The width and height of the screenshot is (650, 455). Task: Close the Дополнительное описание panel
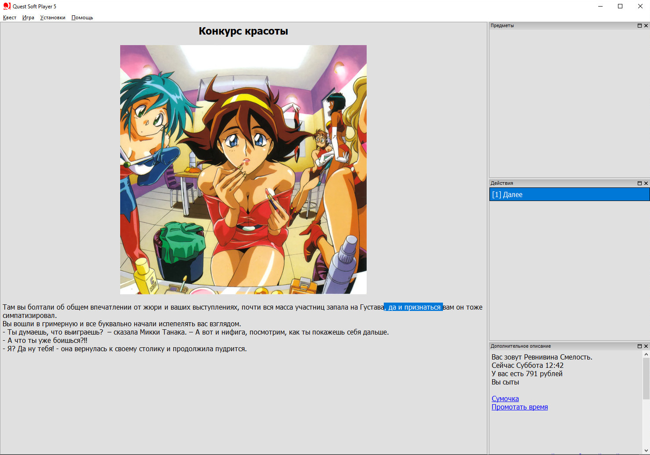click(646, 346)
